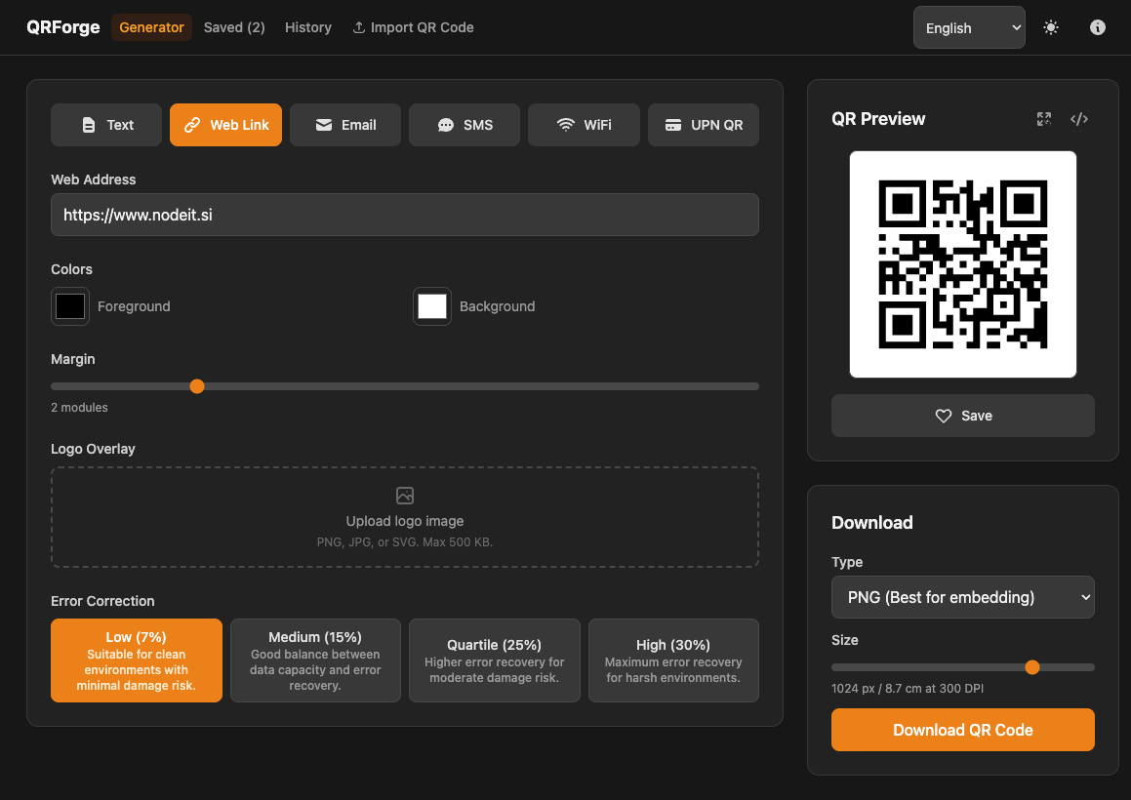The height and width of the screenshot is (800, 1131).
Task: Select High (30%) error correction
Action: tap(673, 660)
